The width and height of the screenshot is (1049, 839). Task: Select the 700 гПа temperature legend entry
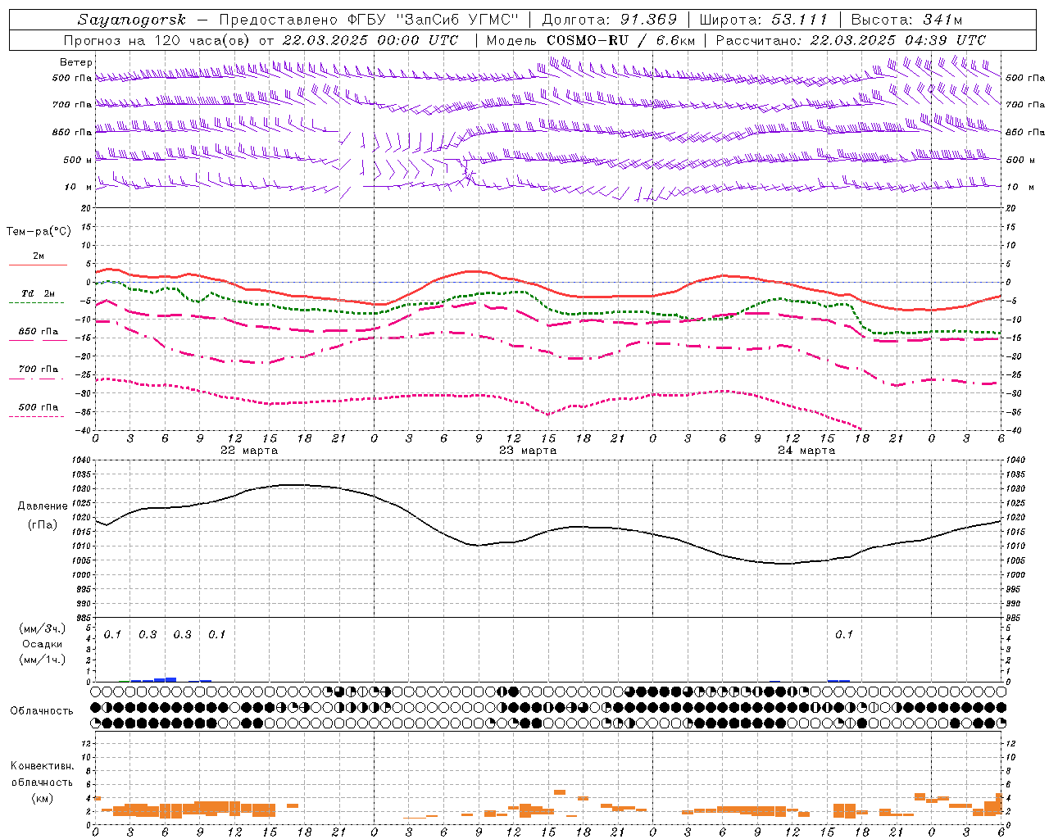(39, 370)
